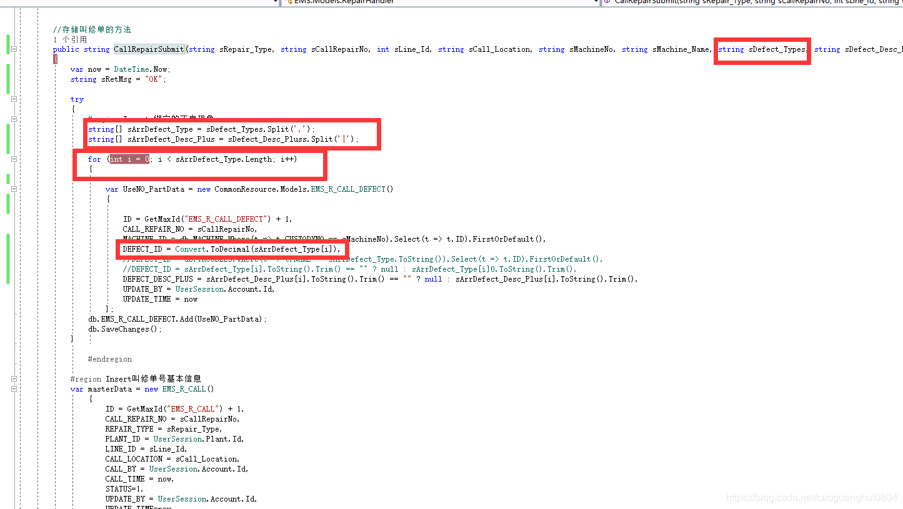Click the db.EMS_R_CALL_DEFECT.Add(UseNO_PartData) line
This screenshot has height=509, width=903.
(177, 319)
